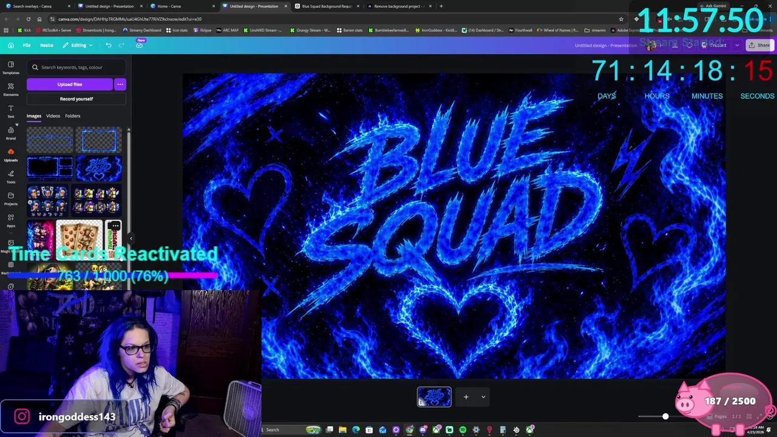Open Microsoft Edge from the taskbar
Viewport: 777px width, 437px height.
click(x=356, y=430)
